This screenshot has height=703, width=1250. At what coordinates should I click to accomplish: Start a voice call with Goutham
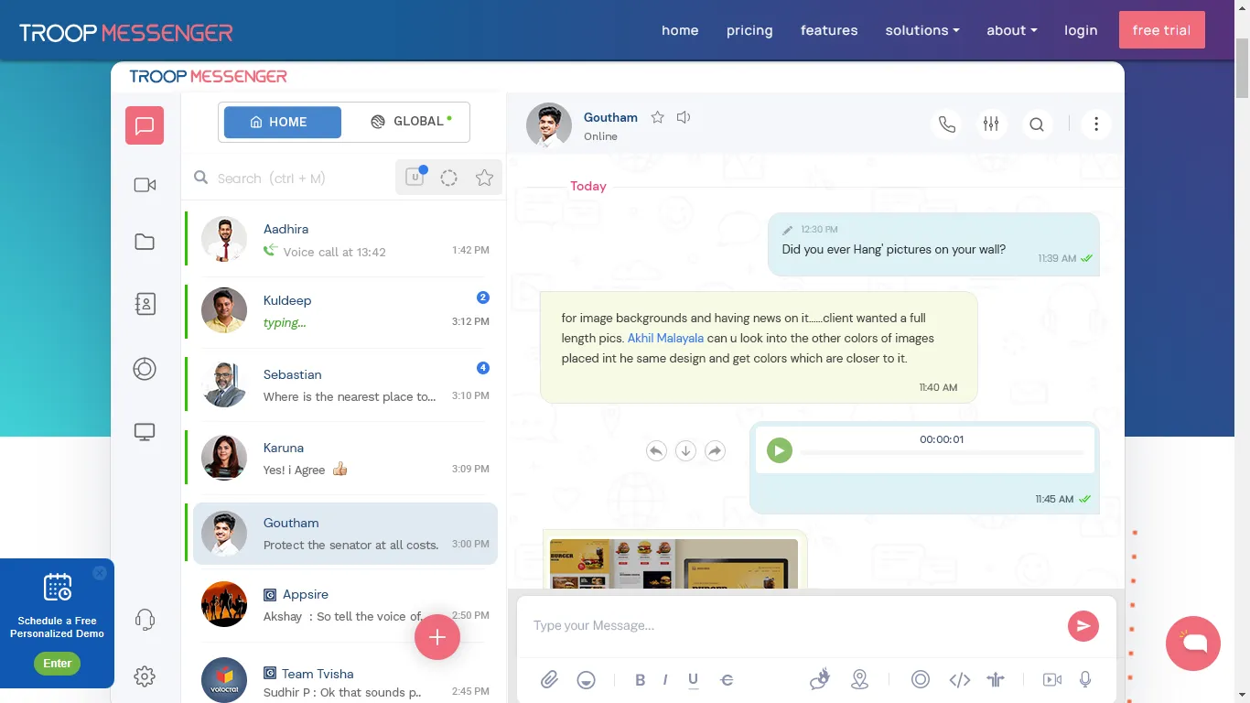(x=947, y=124)
